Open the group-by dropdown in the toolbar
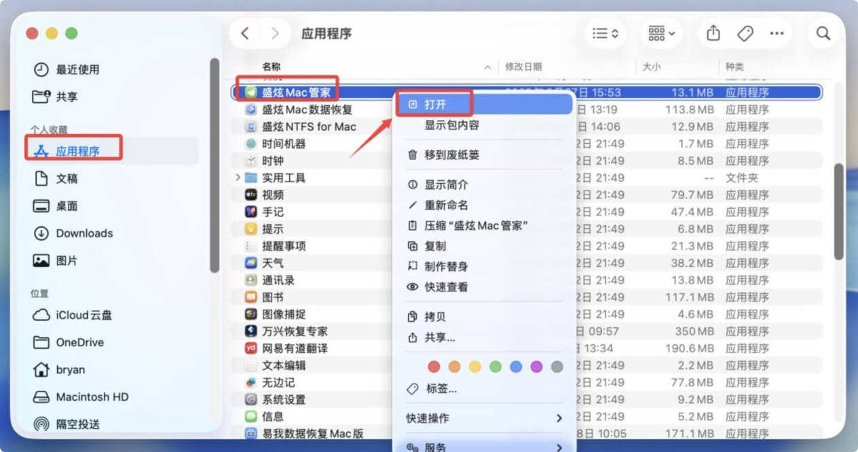Image resolution: width=858 pixels, height=452 pixels. [660, 33]
